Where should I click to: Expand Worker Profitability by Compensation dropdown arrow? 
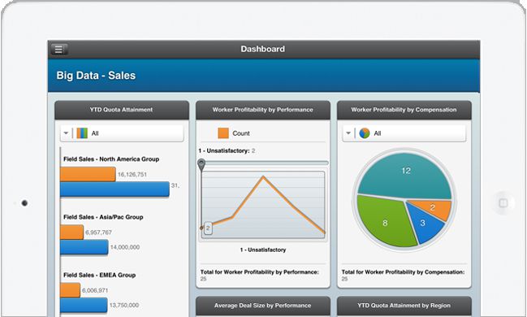348,133
